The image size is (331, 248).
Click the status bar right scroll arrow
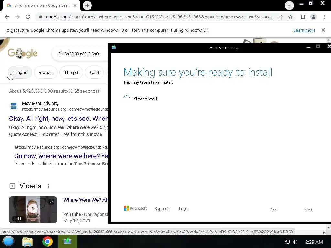(324, 232)
